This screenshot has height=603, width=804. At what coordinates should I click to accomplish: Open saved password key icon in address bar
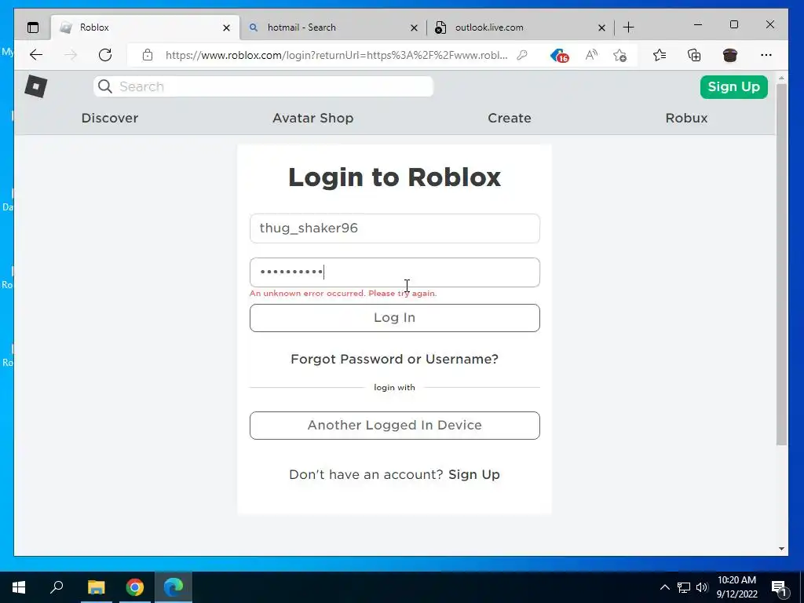(x=522, y=55)
